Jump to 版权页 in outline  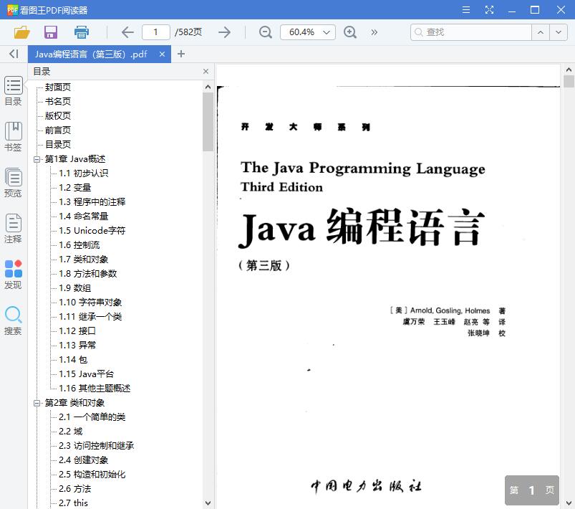click(x=57, y=116)
